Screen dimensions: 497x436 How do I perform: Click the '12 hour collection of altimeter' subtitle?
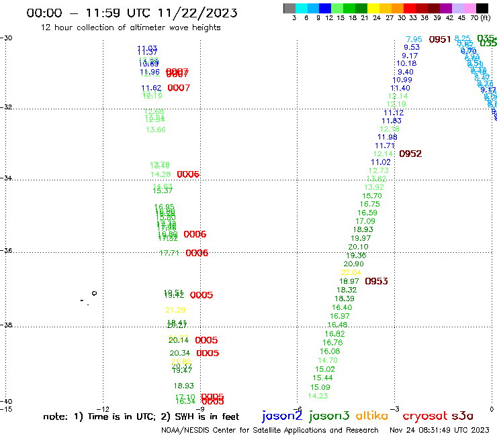tap(130, 28)
